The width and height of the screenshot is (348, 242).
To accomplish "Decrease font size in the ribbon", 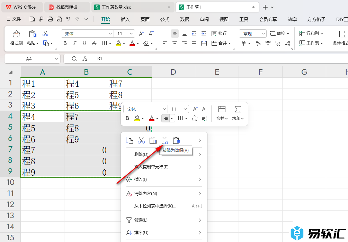I will 151,34.
